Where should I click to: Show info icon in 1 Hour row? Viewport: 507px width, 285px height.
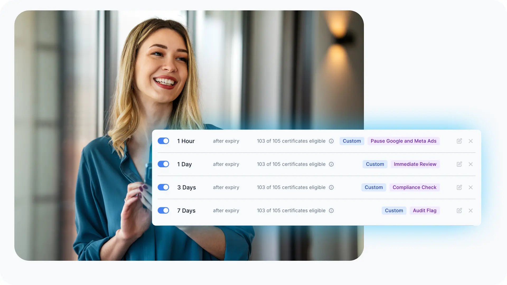point(331,141)
